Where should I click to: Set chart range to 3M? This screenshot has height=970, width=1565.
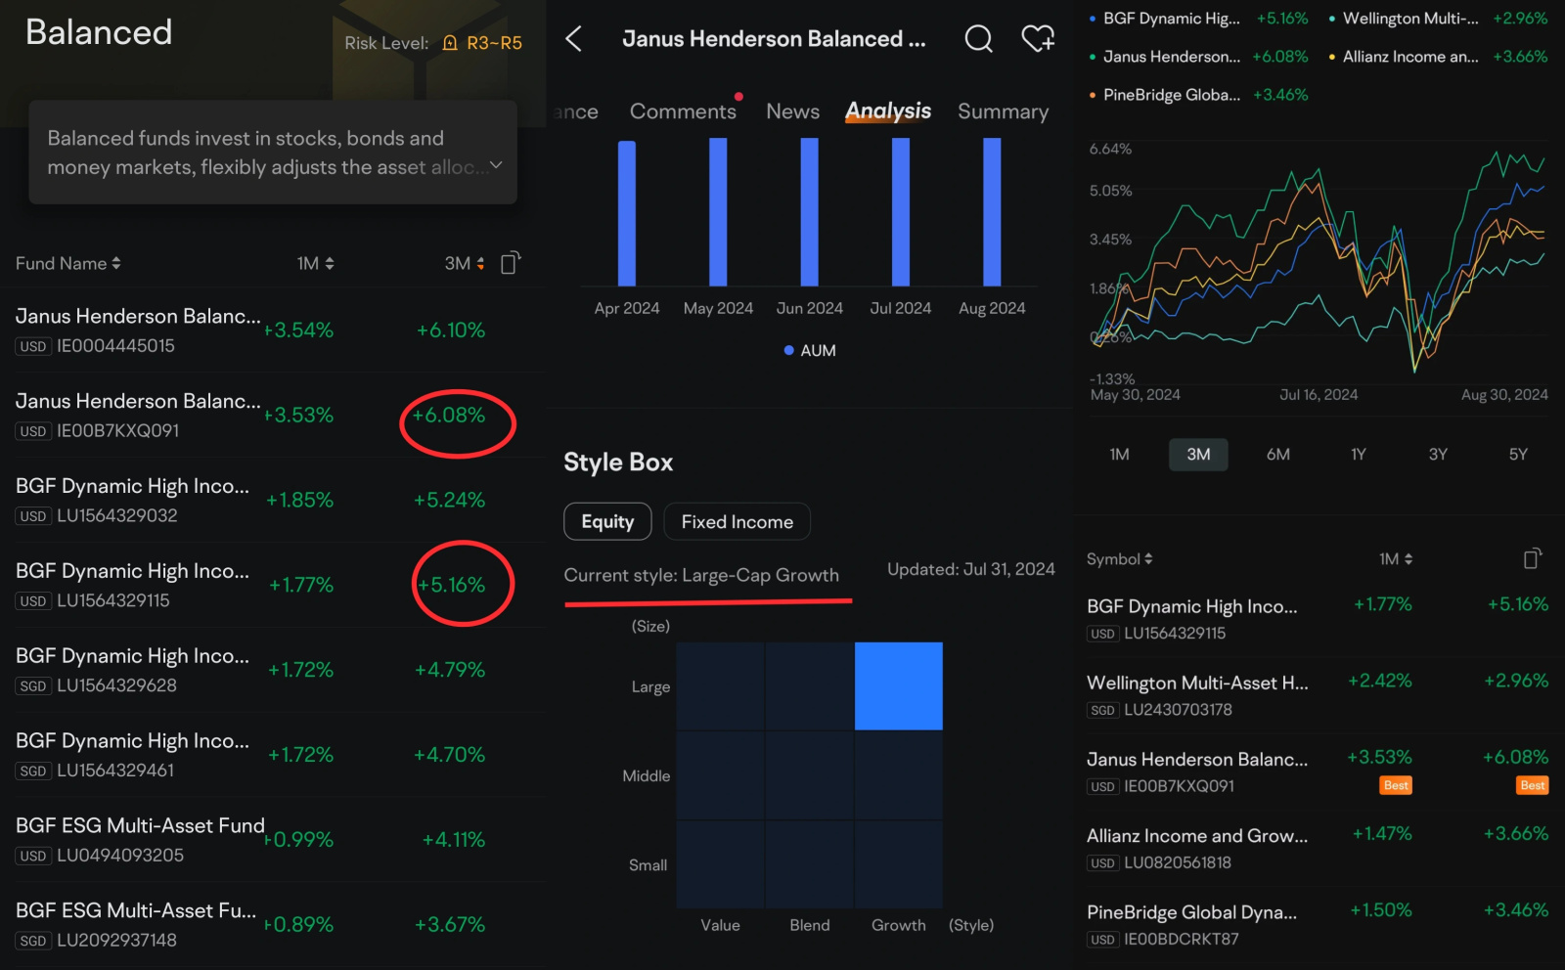pyautogui.click(x=1198, y=454)
